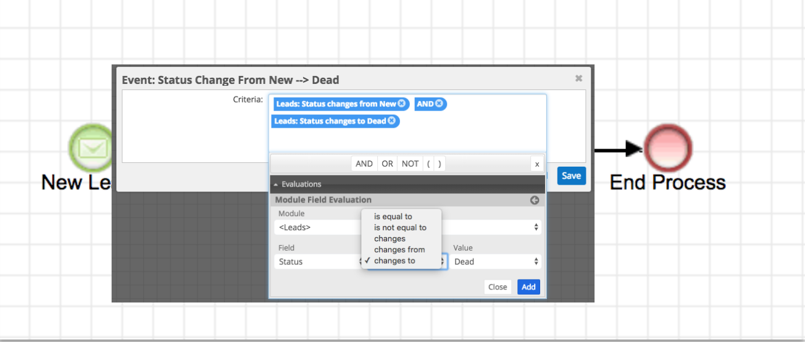Choose 'changes from' in the operator list
805x342 pixels.
(x=399, y=250)
